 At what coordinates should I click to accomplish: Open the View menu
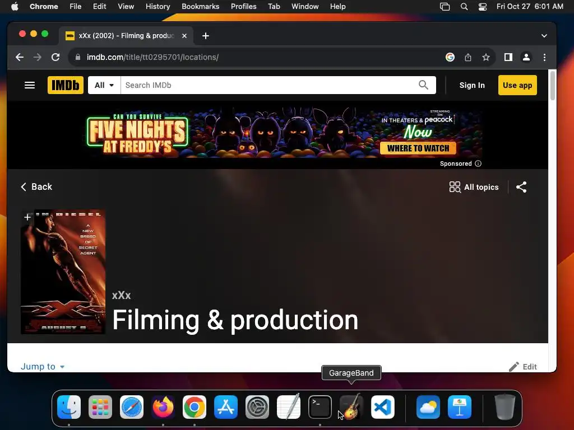[126, 6]
